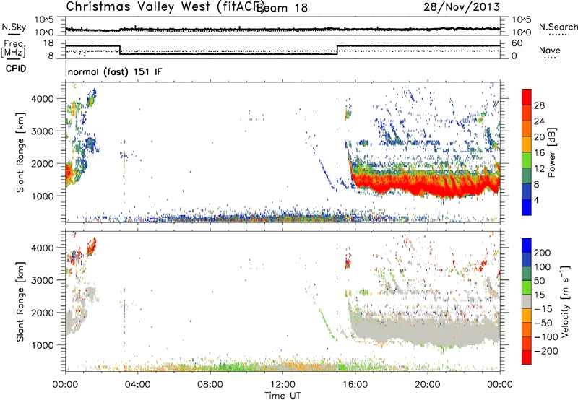The width and height of the screenshot is (578, 400).
Task: Click the red band of the power color bar
Action: (x=527, y=97)
